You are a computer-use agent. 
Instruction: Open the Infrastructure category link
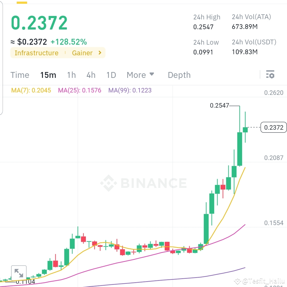[36, 53]
